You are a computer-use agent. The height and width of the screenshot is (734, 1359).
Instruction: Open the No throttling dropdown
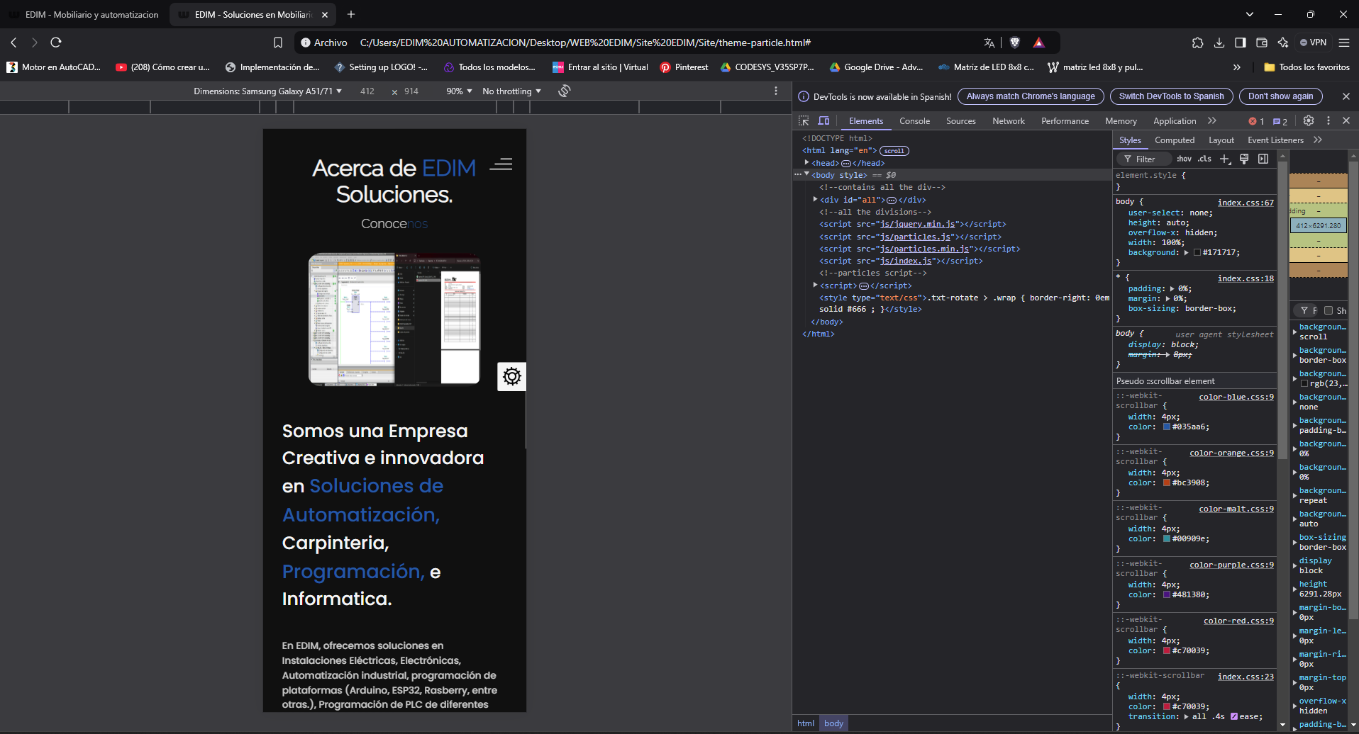(x=511, y=91)
